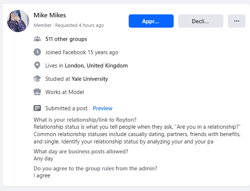The width and height of the screenshot is (250, 191).
Task: Click the graduation cap education icon
Action: point(37,79)
